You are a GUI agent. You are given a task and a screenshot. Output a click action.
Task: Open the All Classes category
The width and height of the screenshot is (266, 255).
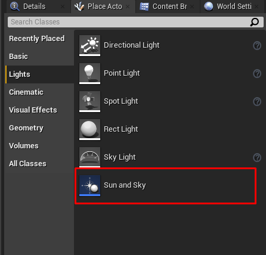click(x=27, y=163)
